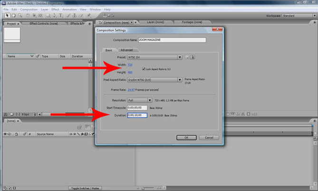Click the Width value 720

[130, 65]
